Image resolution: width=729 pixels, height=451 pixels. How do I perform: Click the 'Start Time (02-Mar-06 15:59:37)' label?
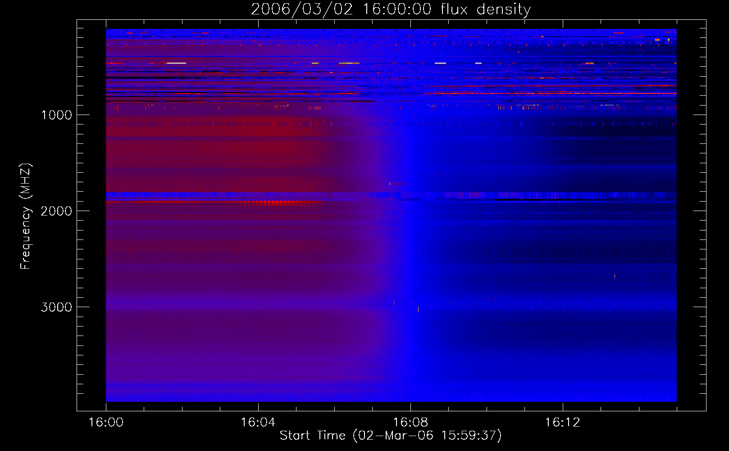tap(391, 436)
